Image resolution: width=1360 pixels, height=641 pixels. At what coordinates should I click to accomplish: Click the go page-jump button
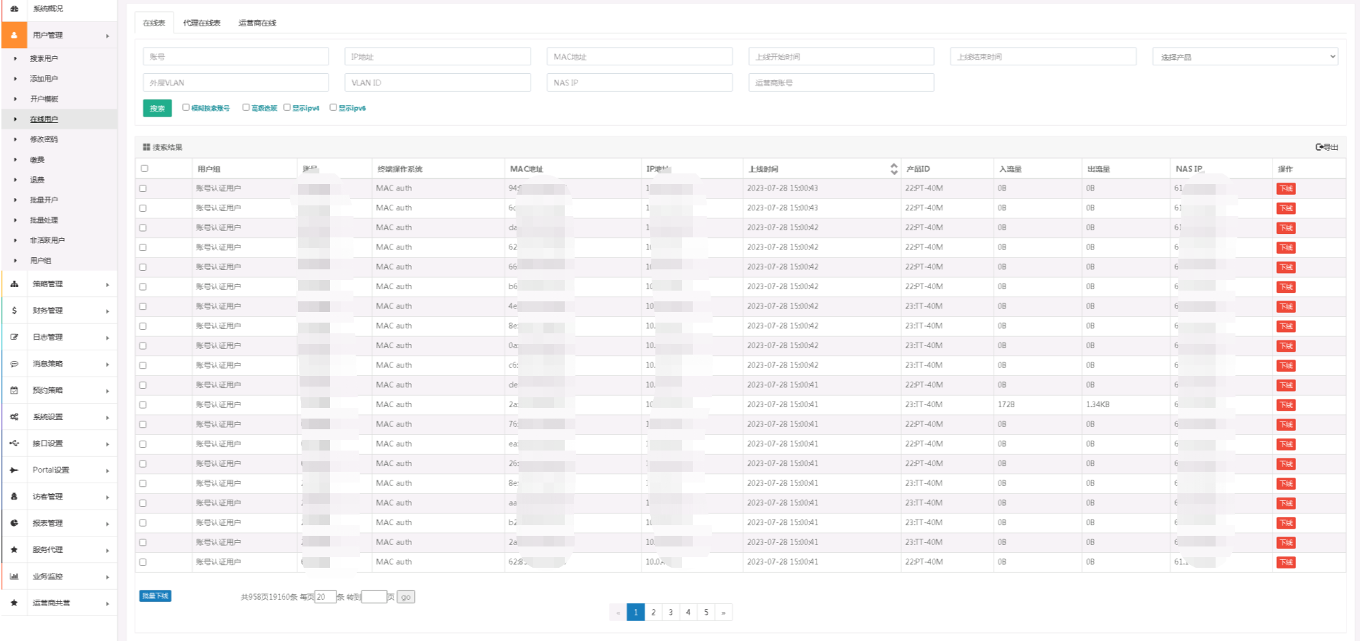405,597
